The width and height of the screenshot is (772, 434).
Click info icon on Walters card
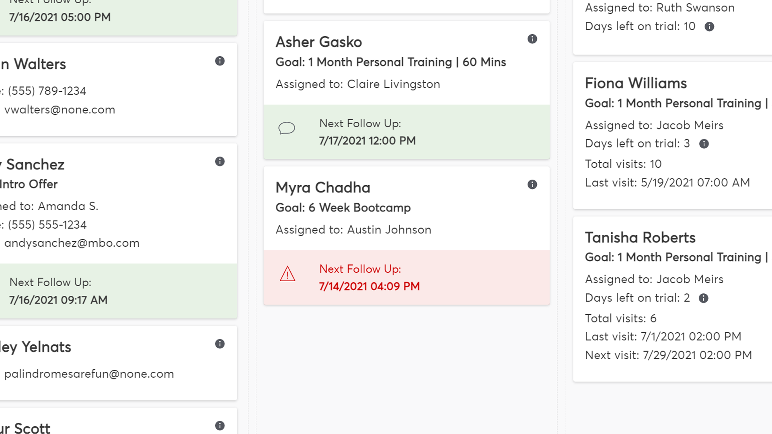click(220, 61)
